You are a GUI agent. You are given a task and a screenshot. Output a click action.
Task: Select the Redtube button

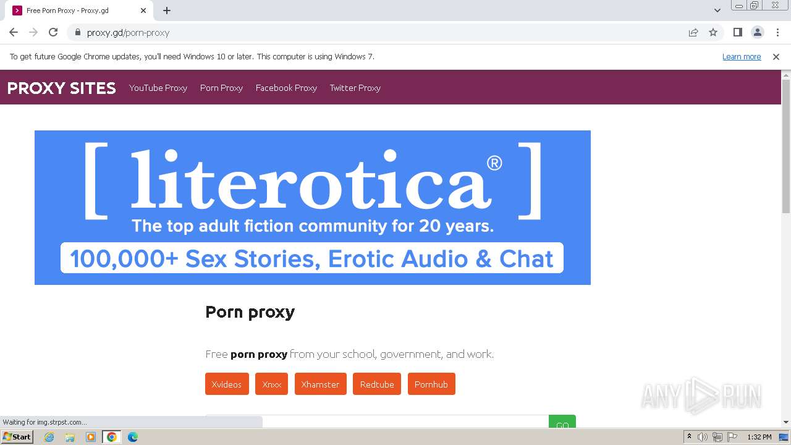click(377, 384)
